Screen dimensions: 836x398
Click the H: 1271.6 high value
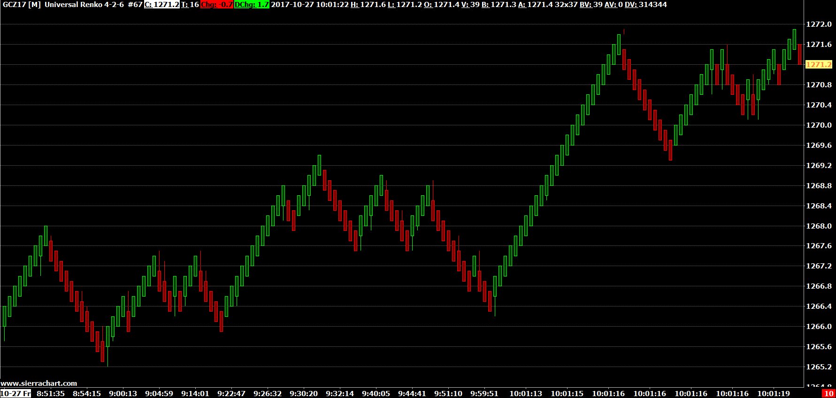tap(368, 5)
